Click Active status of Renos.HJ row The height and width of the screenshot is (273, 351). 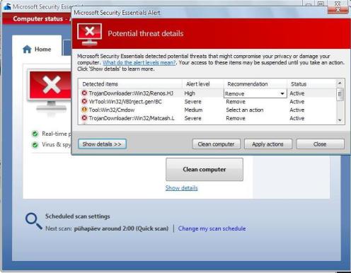click(297, 93)
